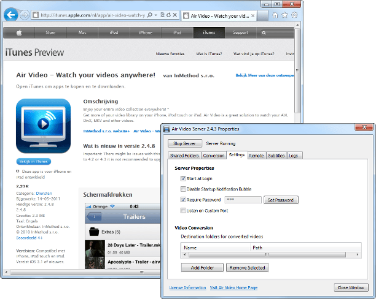Viewport: 376px width, 299px height.
Task: Click the refresh icon in address bar
Action: point(168,15)
